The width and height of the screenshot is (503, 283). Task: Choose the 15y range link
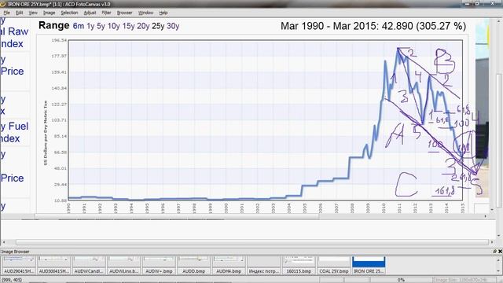pos(128,26)
